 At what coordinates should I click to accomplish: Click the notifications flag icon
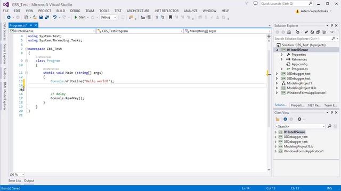(247, 4)
